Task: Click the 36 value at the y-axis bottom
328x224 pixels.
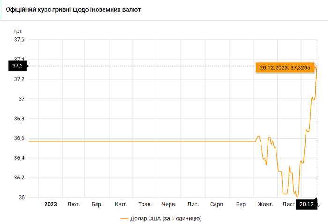Action: click(22, 197)
